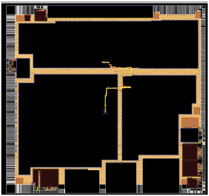Select the orange square in the bottom-left corner
209x196 pixels.
pyautogui.click(x=20, y=181)
